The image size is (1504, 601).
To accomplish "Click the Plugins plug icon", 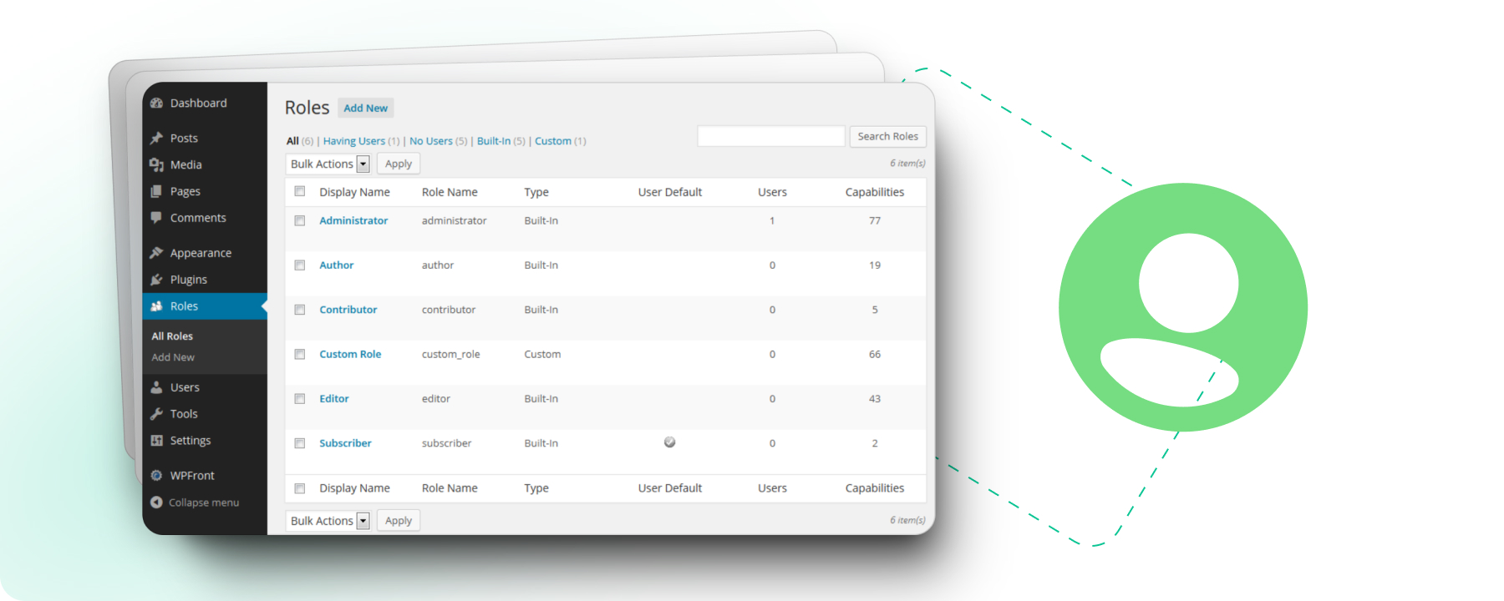I will (156, 280).
